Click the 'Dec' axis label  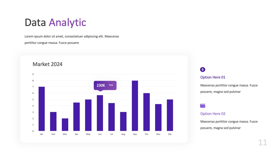pyautogui.click(x=170, y=134)
